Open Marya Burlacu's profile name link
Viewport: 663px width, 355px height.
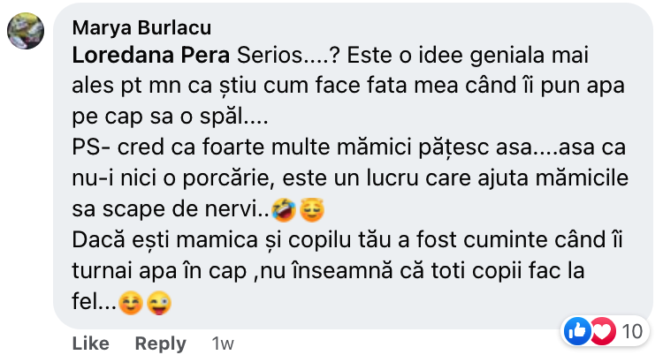(x=130, y=27)
